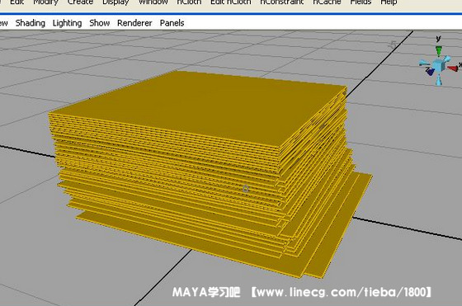Open the Fields menu
The width and height of the screenshot is (462, 306).
pyautogui.click(x=361, y=2)
